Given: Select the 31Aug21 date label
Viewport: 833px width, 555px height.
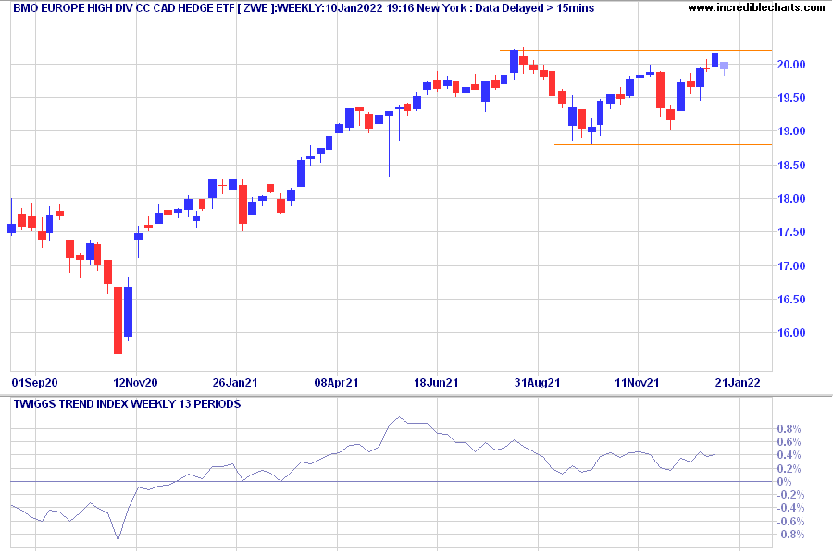Looking at the screenshot, I should [537, 383].
